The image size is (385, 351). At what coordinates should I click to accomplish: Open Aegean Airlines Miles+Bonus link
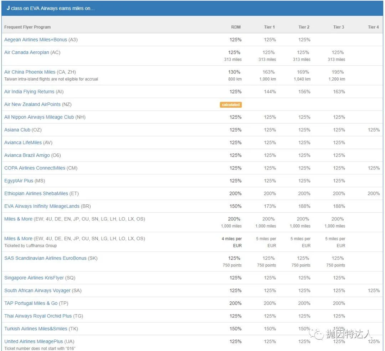tap(36, 40)
